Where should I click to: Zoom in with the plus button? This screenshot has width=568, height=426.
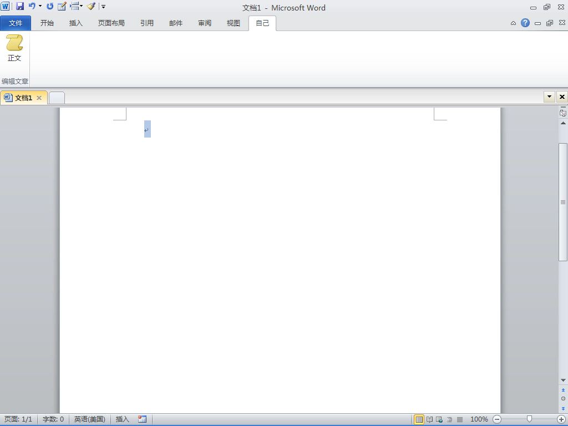click(x=561, y=419)
